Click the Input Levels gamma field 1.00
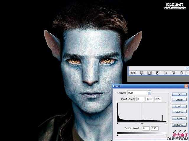189x141 pixels. pos(149,99)
